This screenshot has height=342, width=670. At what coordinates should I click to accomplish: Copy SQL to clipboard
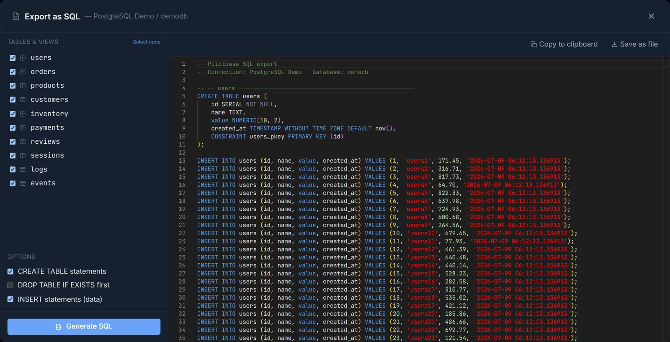pyautogui.click(x=564, y=44)
